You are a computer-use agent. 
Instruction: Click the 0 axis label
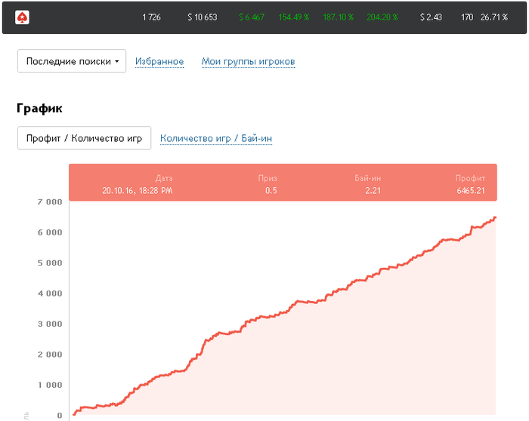coord(60,415)
